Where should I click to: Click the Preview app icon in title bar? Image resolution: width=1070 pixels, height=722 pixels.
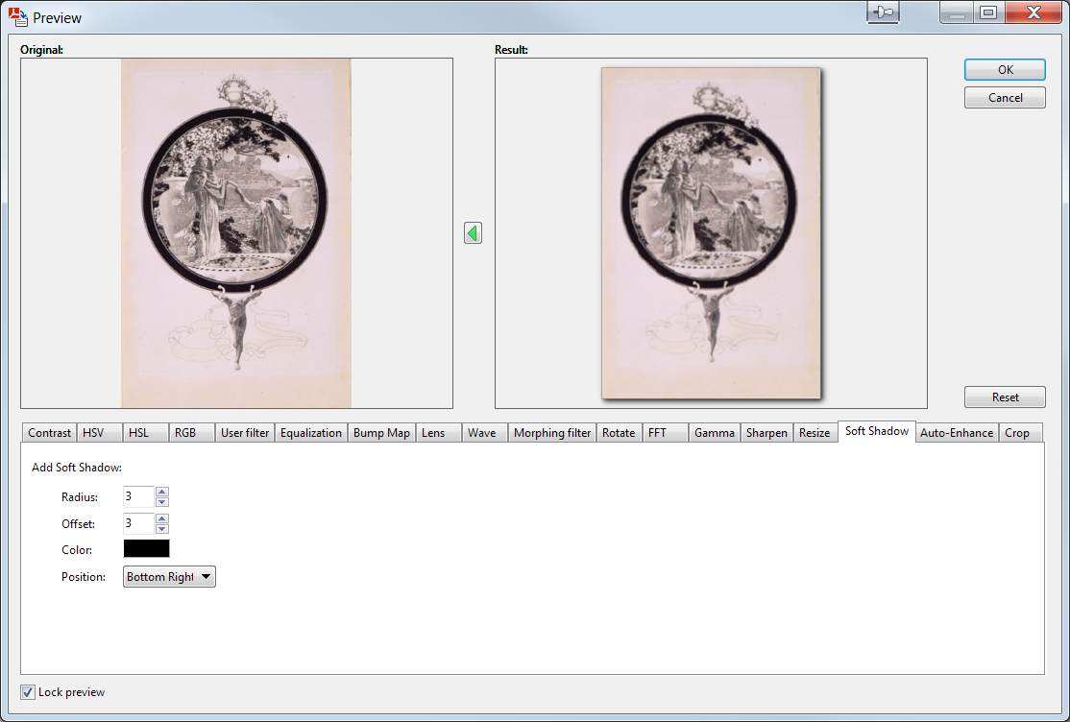[17, 16]
